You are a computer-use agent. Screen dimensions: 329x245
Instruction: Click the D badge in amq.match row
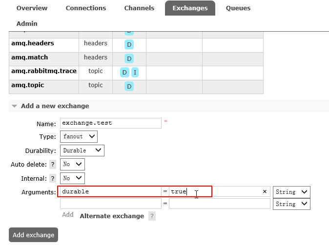[x=129, y=58]
